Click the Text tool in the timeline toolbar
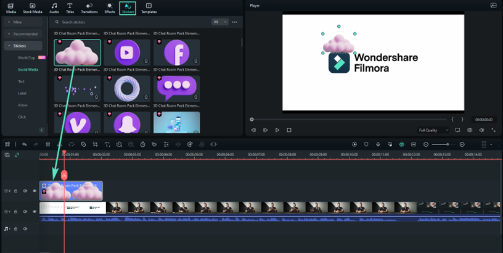 point(107,144)
